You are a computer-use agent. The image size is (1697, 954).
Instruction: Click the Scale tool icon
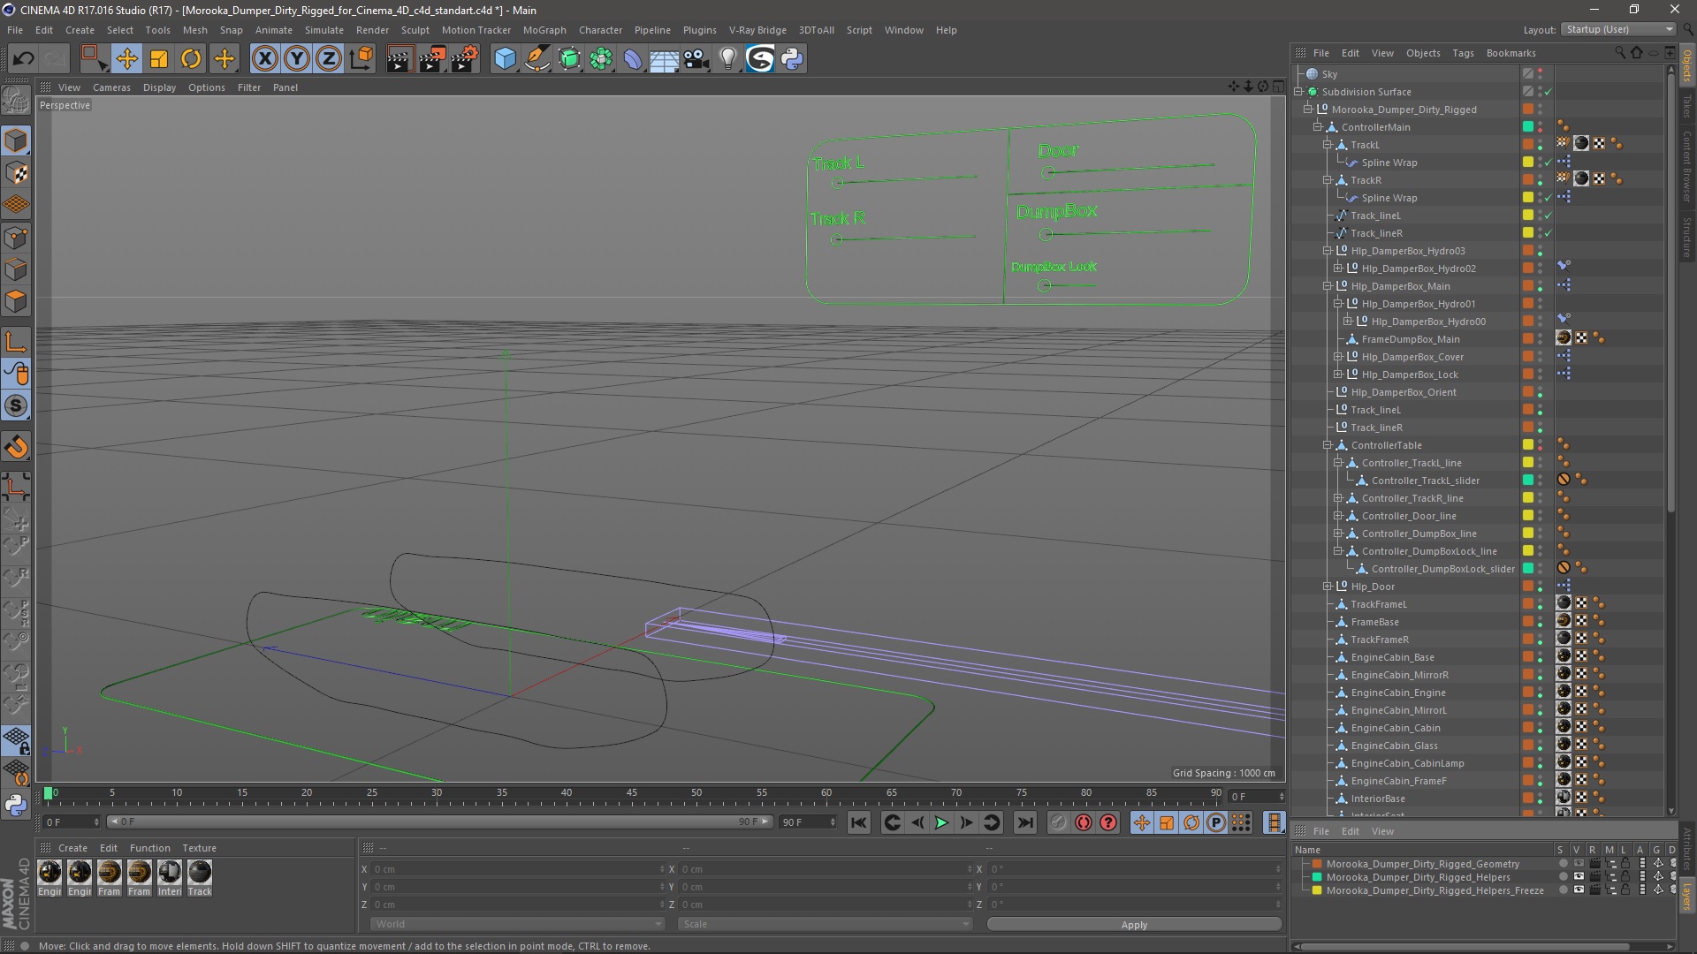(159, 59)
